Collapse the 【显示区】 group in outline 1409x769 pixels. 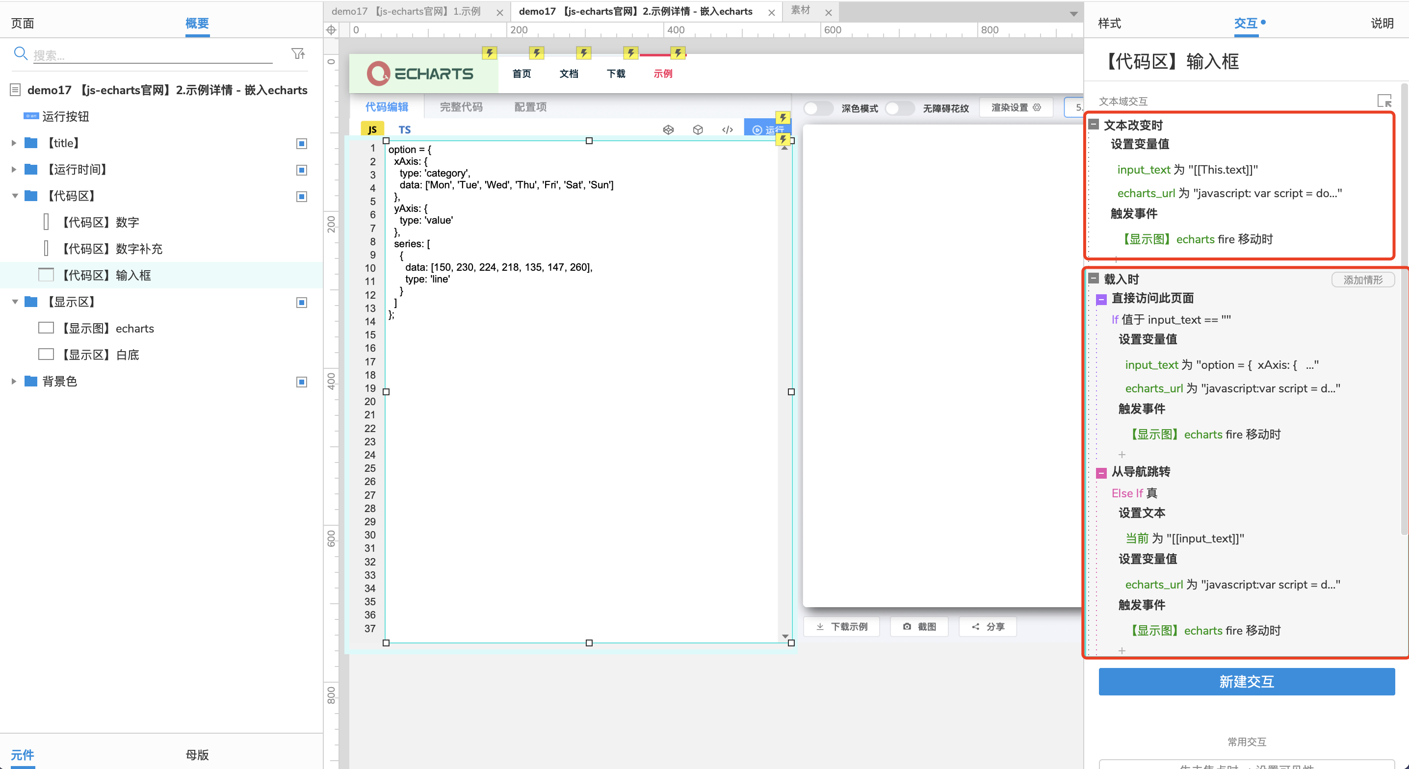(15, 301)
